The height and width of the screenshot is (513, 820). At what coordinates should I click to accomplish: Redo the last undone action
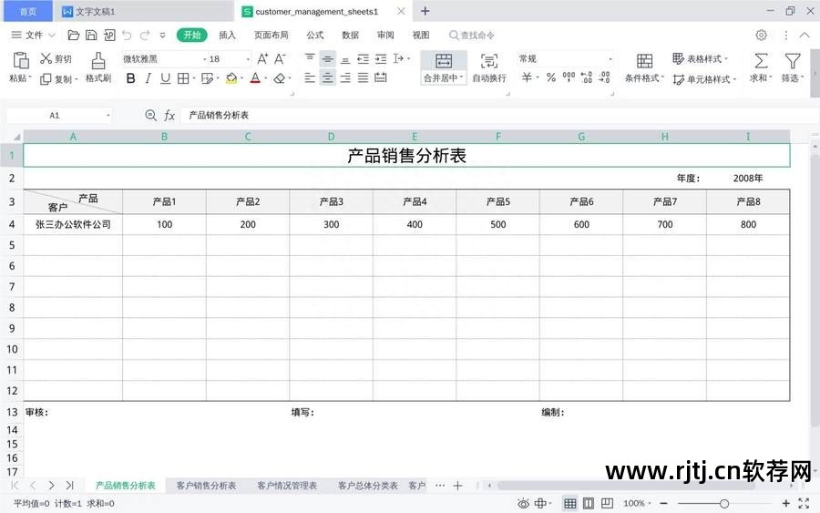[144, 35]
